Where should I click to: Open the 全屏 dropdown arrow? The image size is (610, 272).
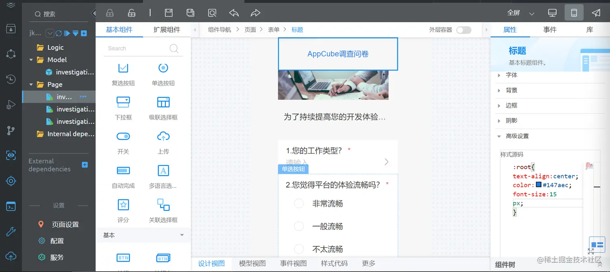(x=532, y=14)
